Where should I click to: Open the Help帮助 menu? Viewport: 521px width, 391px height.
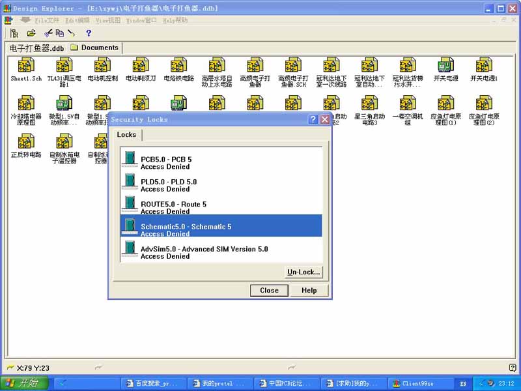tap(175, 20)
